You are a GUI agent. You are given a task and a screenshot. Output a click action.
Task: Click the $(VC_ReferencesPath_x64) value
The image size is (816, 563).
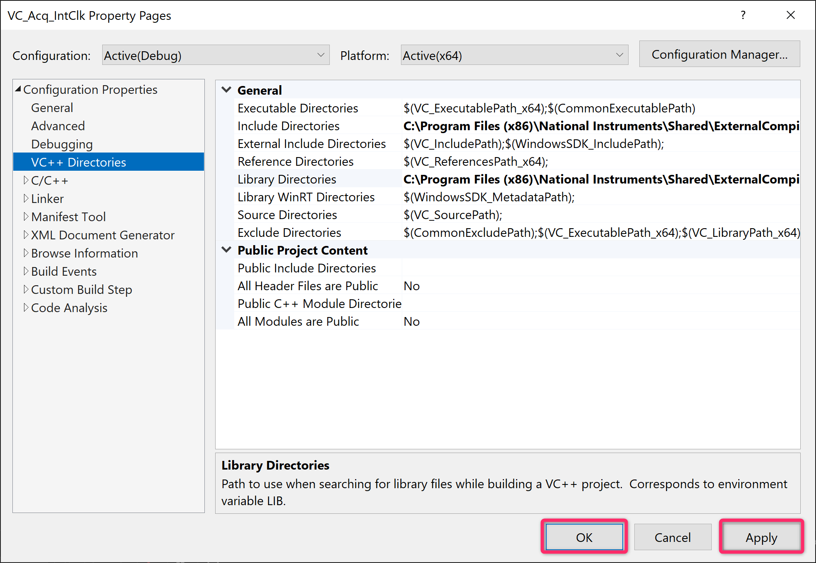click(x=601, y=162)
